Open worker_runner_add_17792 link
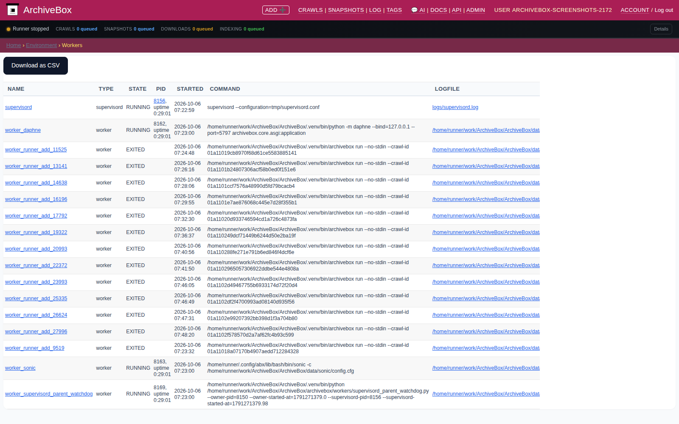 (36, 216)
